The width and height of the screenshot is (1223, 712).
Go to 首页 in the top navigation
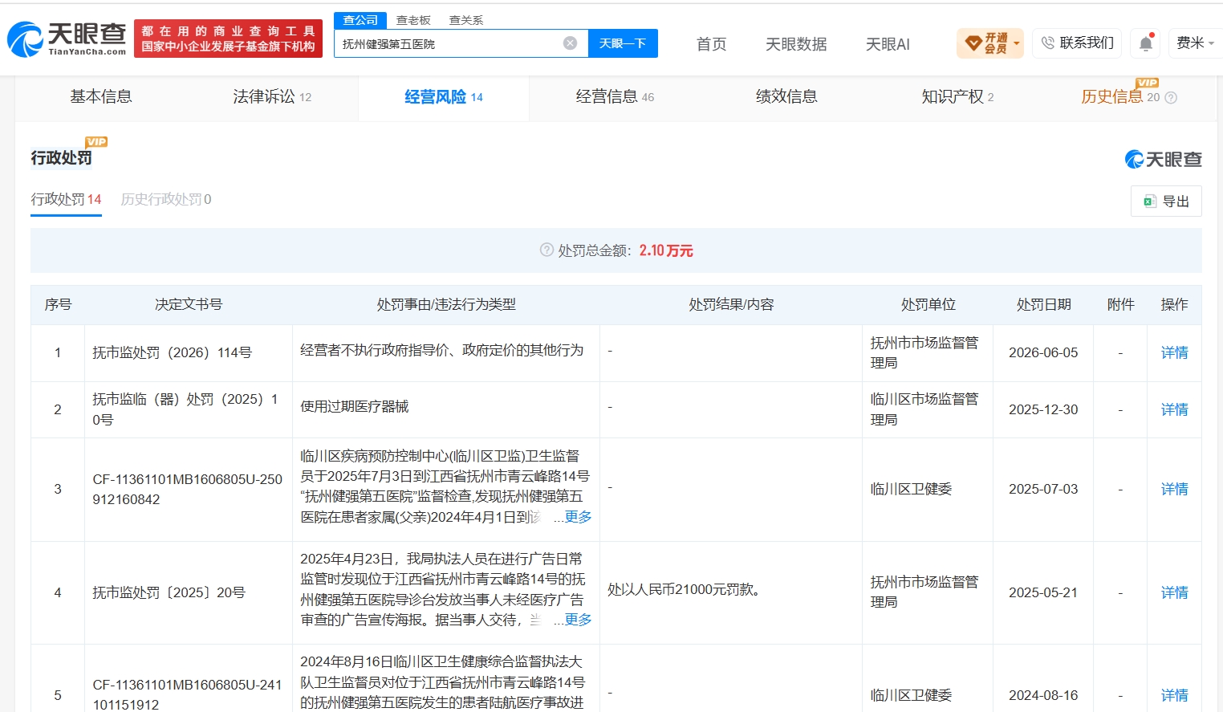click(x=712, y=44)
